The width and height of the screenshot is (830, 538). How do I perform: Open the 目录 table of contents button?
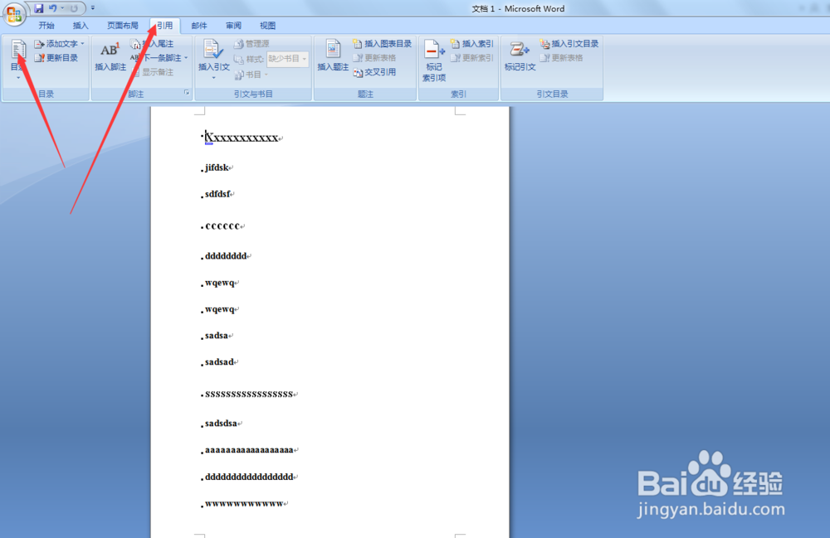[18, 59]
